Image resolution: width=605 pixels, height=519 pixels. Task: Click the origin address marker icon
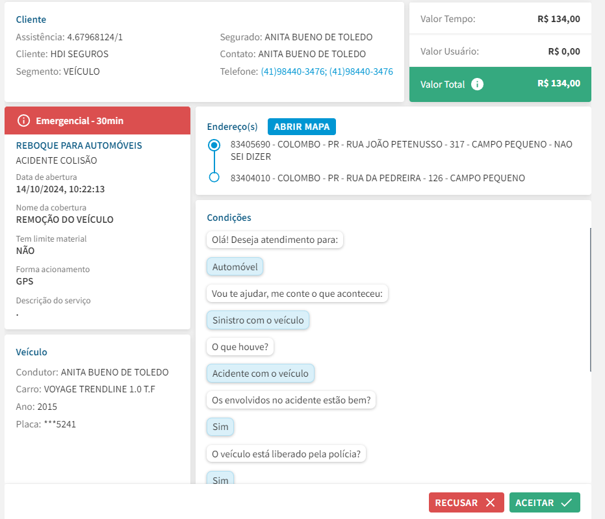(x=214, y=145)
